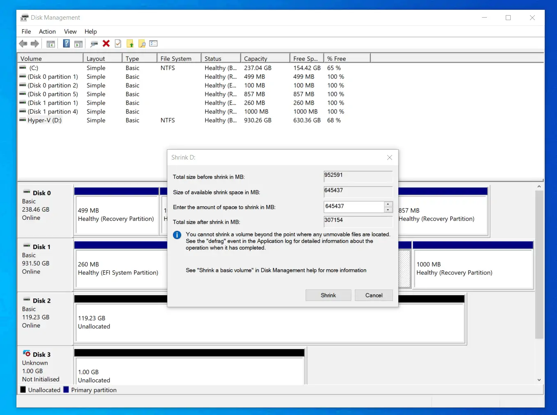Click the red X delete toolbar icon
Viewport: 557px width, 415px height.
click(106, 43)
